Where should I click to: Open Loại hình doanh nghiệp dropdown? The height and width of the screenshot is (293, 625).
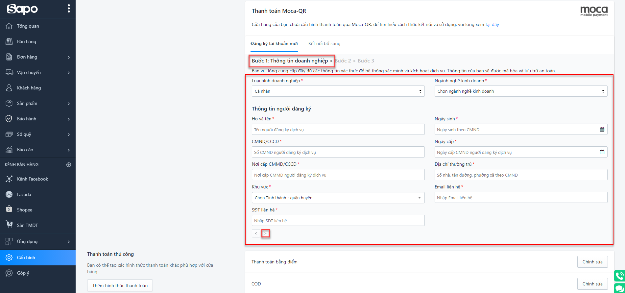(x=338, y=91)
